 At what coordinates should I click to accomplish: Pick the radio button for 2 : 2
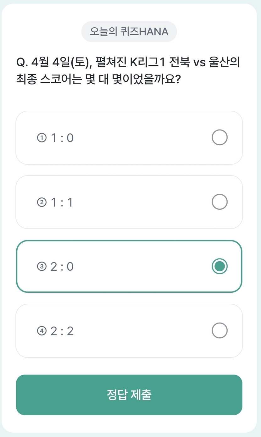tap(219, 331)
